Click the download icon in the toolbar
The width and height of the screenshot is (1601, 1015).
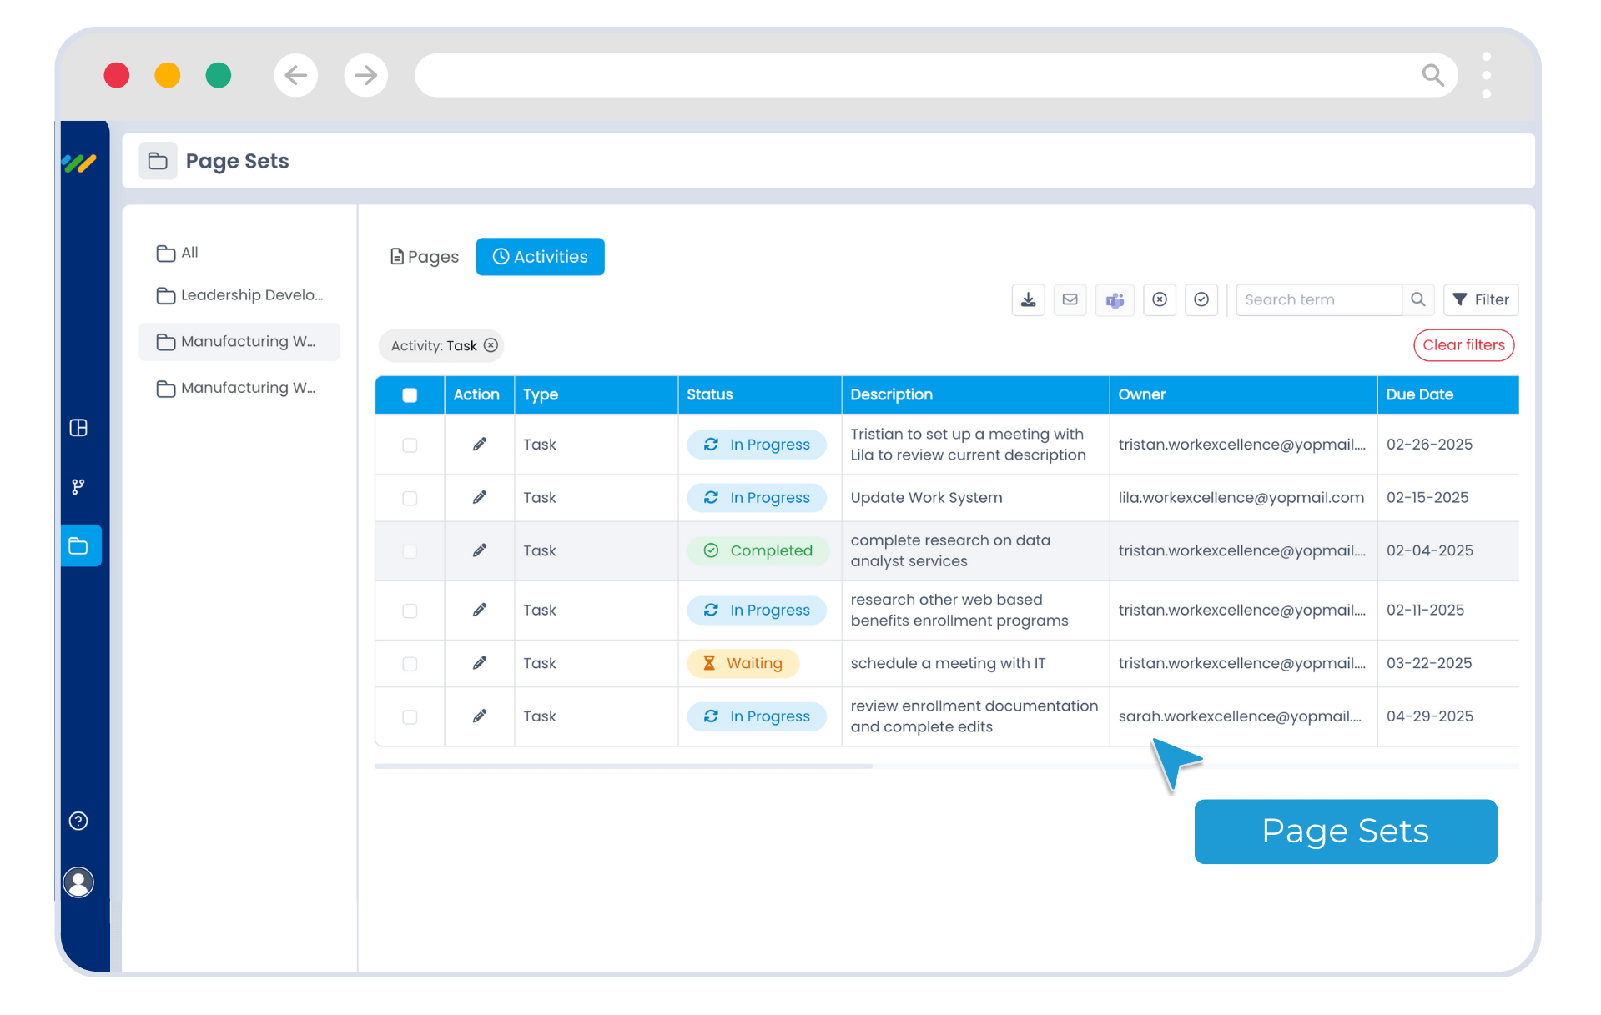point(1028,299)
